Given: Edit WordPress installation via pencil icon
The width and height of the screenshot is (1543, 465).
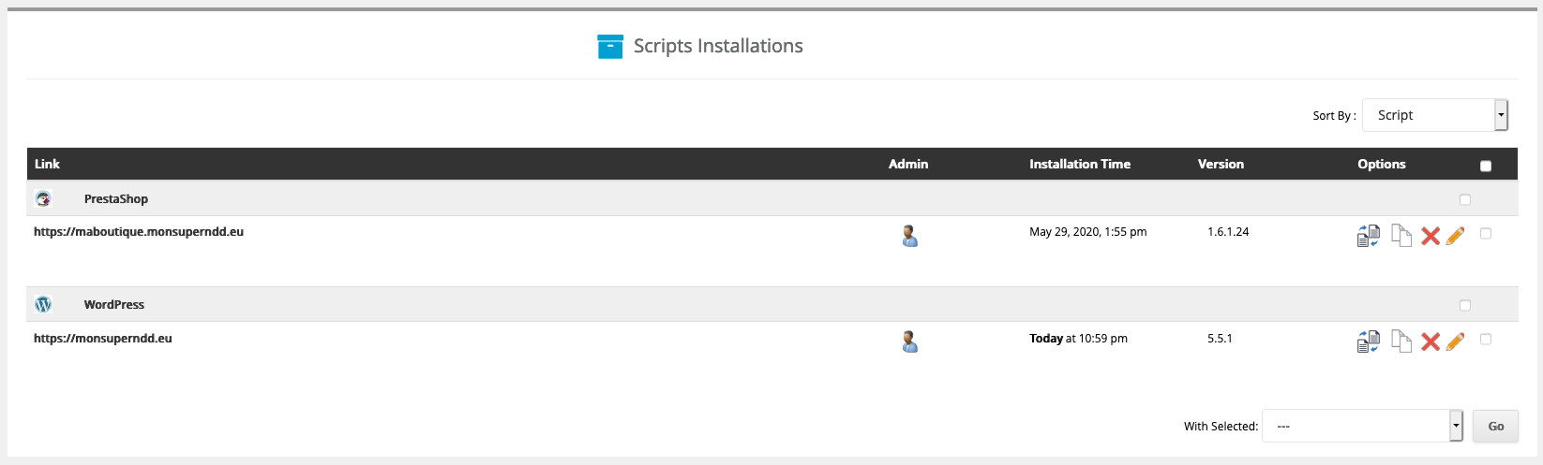Looking at the screenshot, I should click(x=1455, y=341).
